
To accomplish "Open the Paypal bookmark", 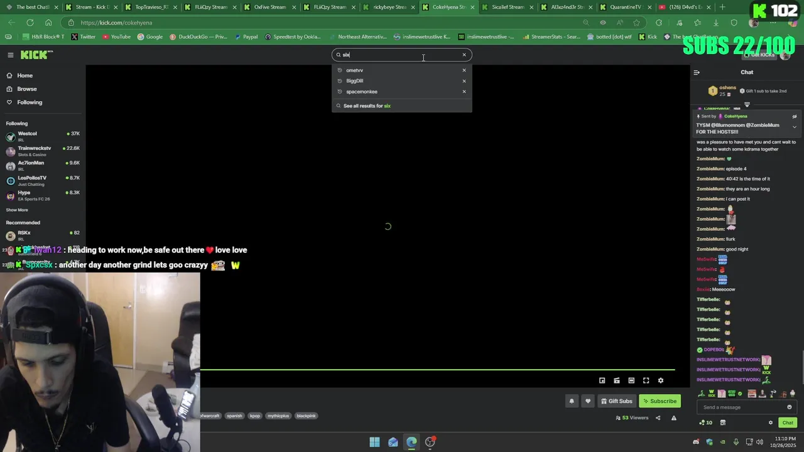I will [246, 37].
